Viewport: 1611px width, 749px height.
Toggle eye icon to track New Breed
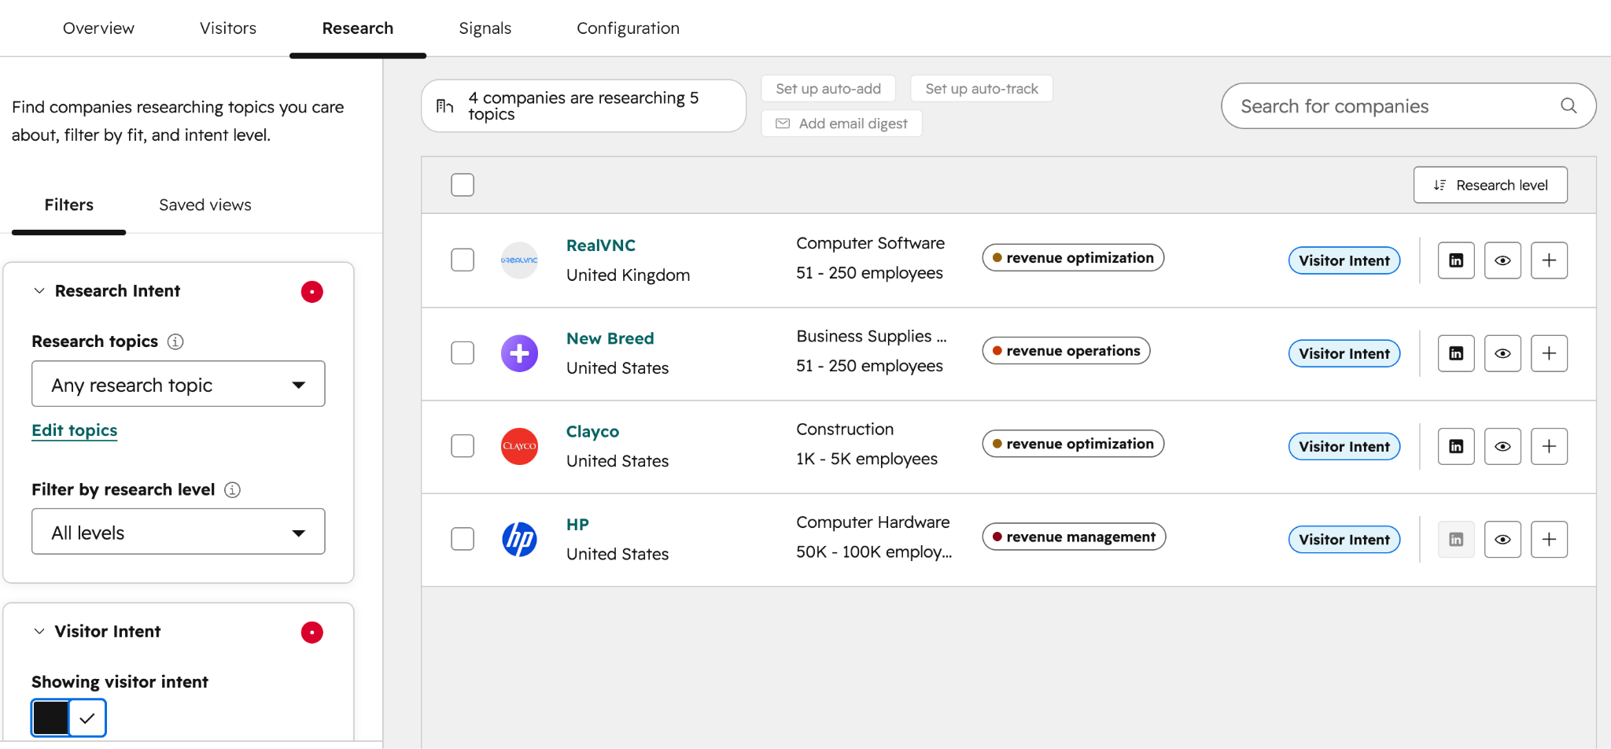click(x=1502, y=353)
